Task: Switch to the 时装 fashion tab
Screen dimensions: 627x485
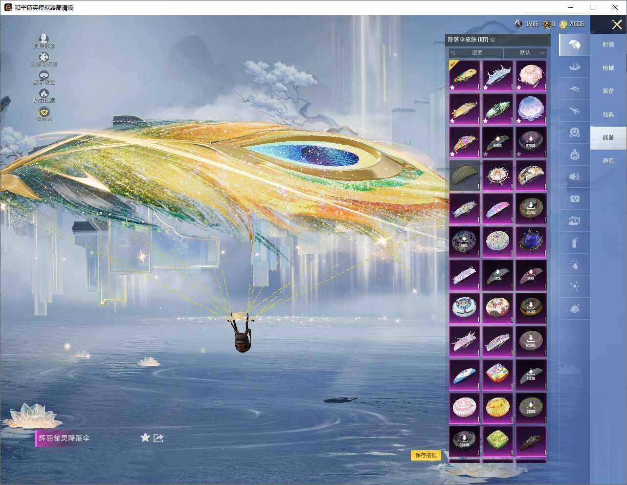Action: (608, 44)
